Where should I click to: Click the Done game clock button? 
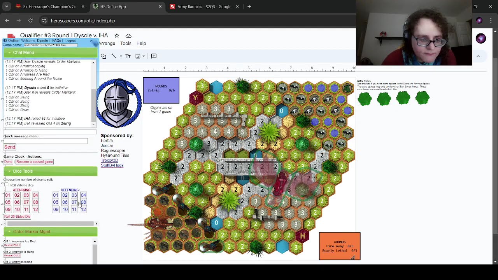[x=8, y=162]
